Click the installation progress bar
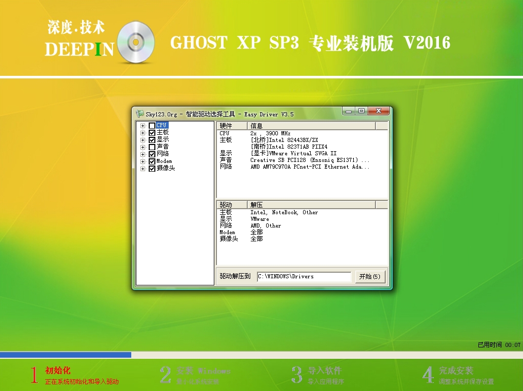This screenshot has width=523, height=391. point(261,355)
